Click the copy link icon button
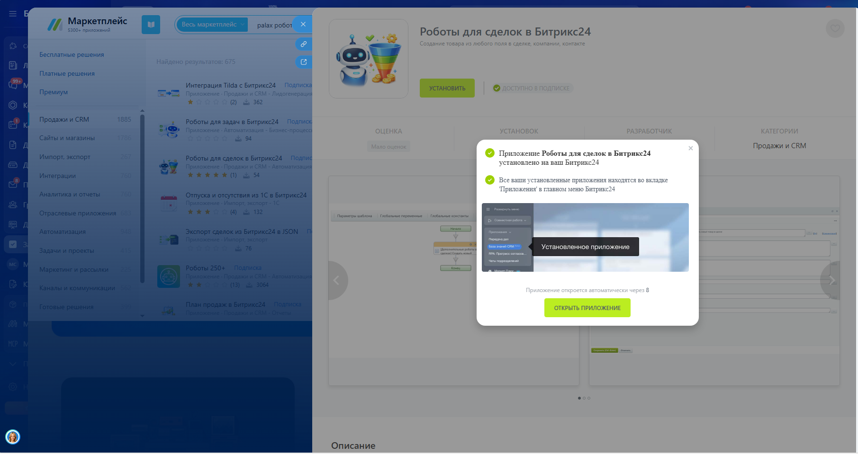 click(x=304, y=44)
